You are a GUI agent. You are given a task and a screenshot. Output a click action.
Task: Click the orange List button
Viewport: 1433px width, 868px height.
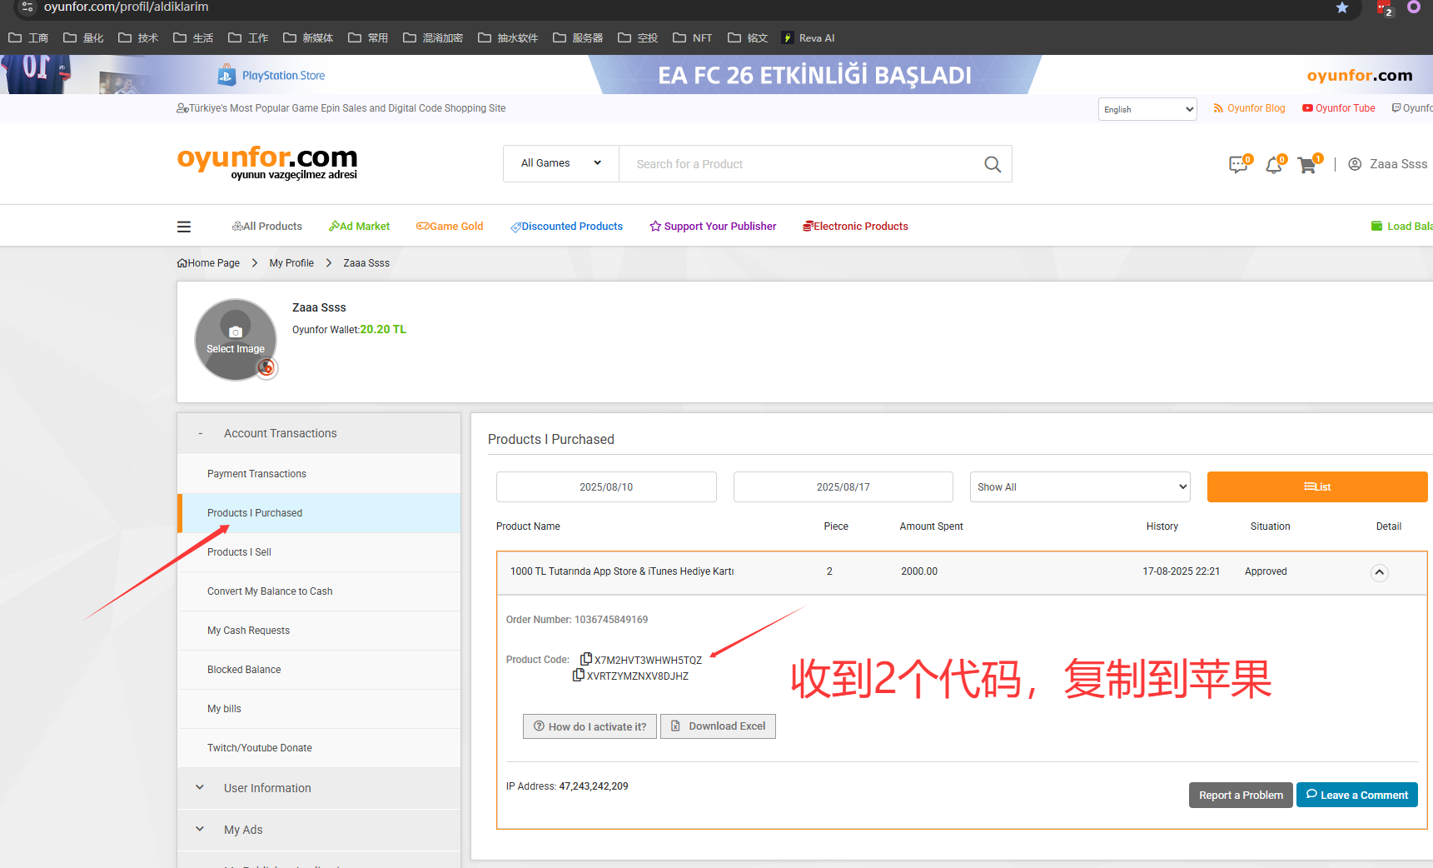tap(1317, 487)
